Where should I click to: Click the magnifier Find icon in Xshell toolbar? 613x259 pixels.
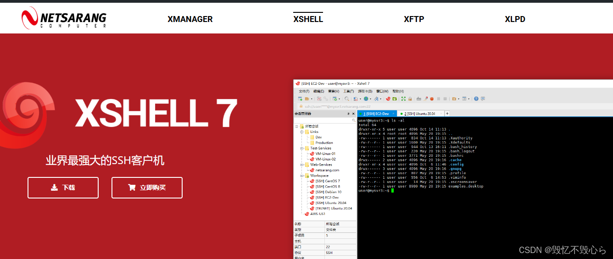click(x=347, y=99)
